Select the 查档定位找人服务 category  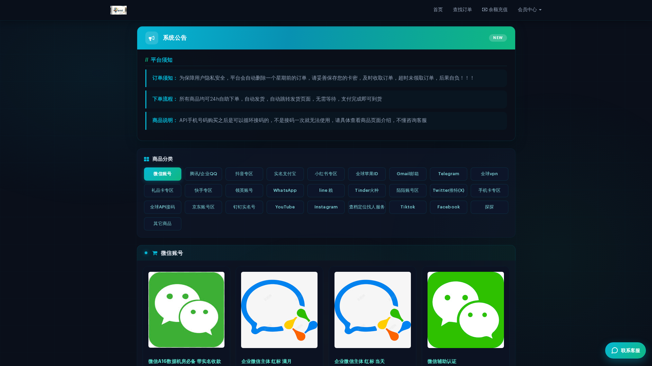(x=367, y=207)
